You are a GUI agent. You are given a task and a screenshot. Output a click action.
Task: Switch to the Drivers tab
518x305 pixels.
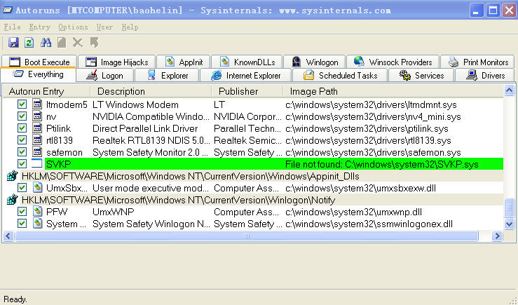click(x=485, y=75)
